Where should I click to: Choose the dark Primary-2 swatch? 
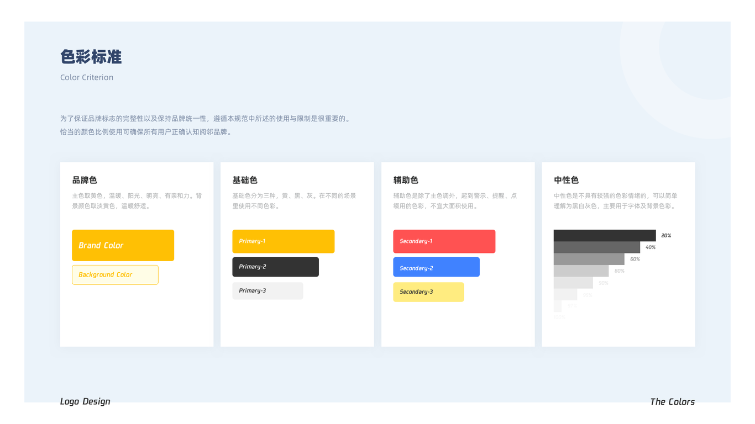pos(275,267)
